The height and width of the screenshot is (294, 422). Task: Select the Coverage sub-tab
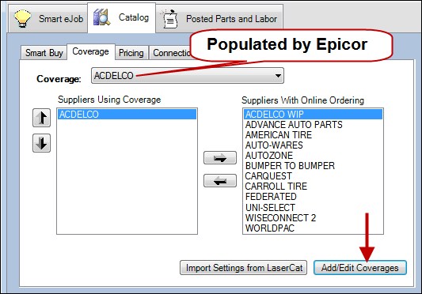pos(91,51)
